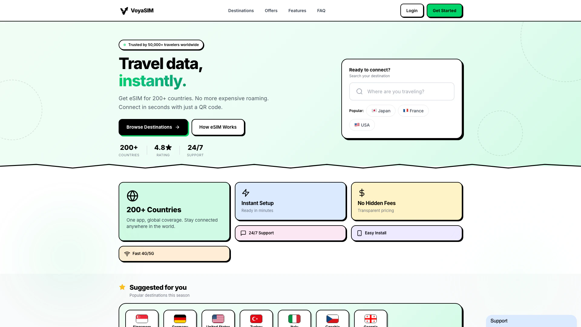The width and height of the screenshot is (581, 327).
Task: Click the search magnifier icon
Action: coord(359,91)
